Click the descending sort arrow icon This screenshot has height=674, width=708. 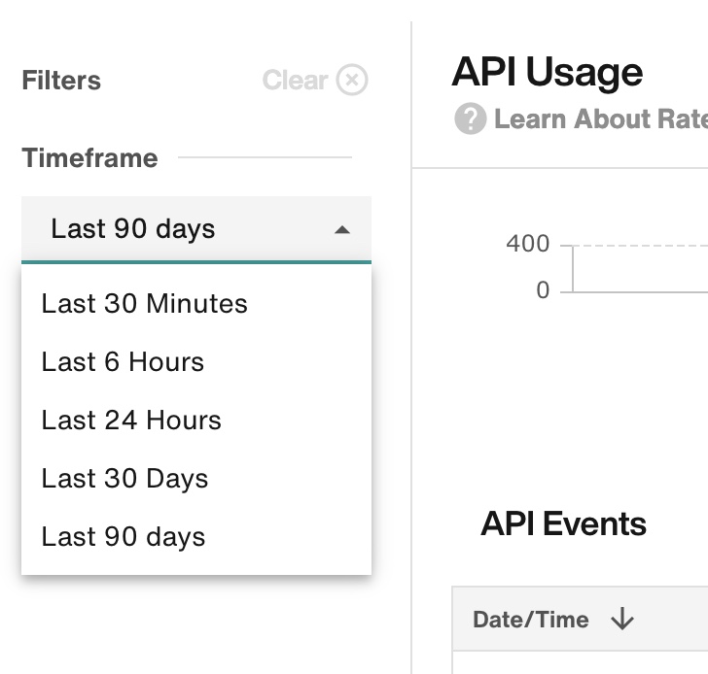(622, 618)
